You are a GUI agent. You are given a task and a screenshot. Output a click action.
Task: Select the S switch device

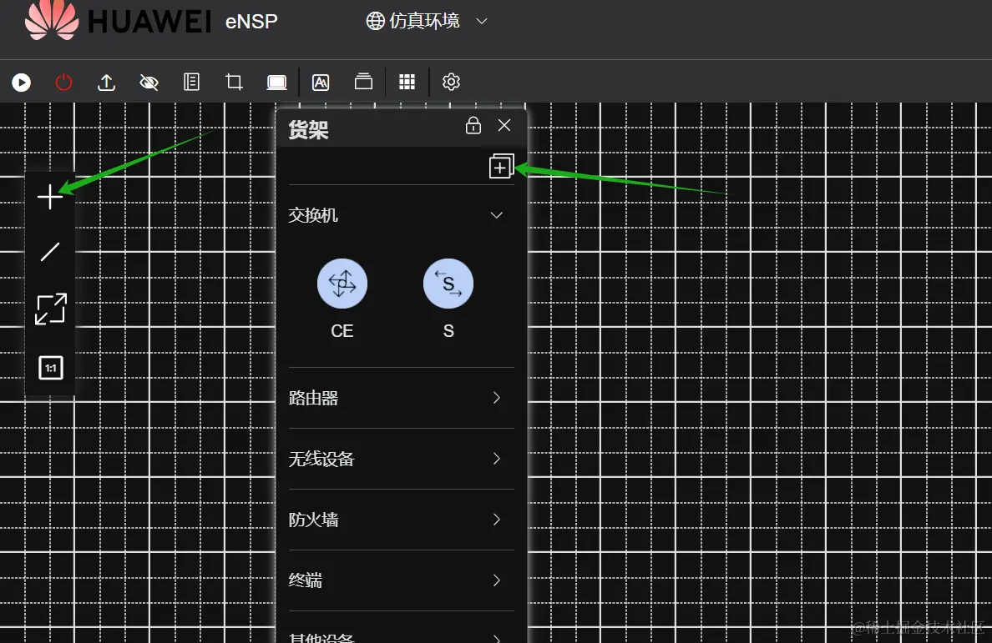pos(448,283)
